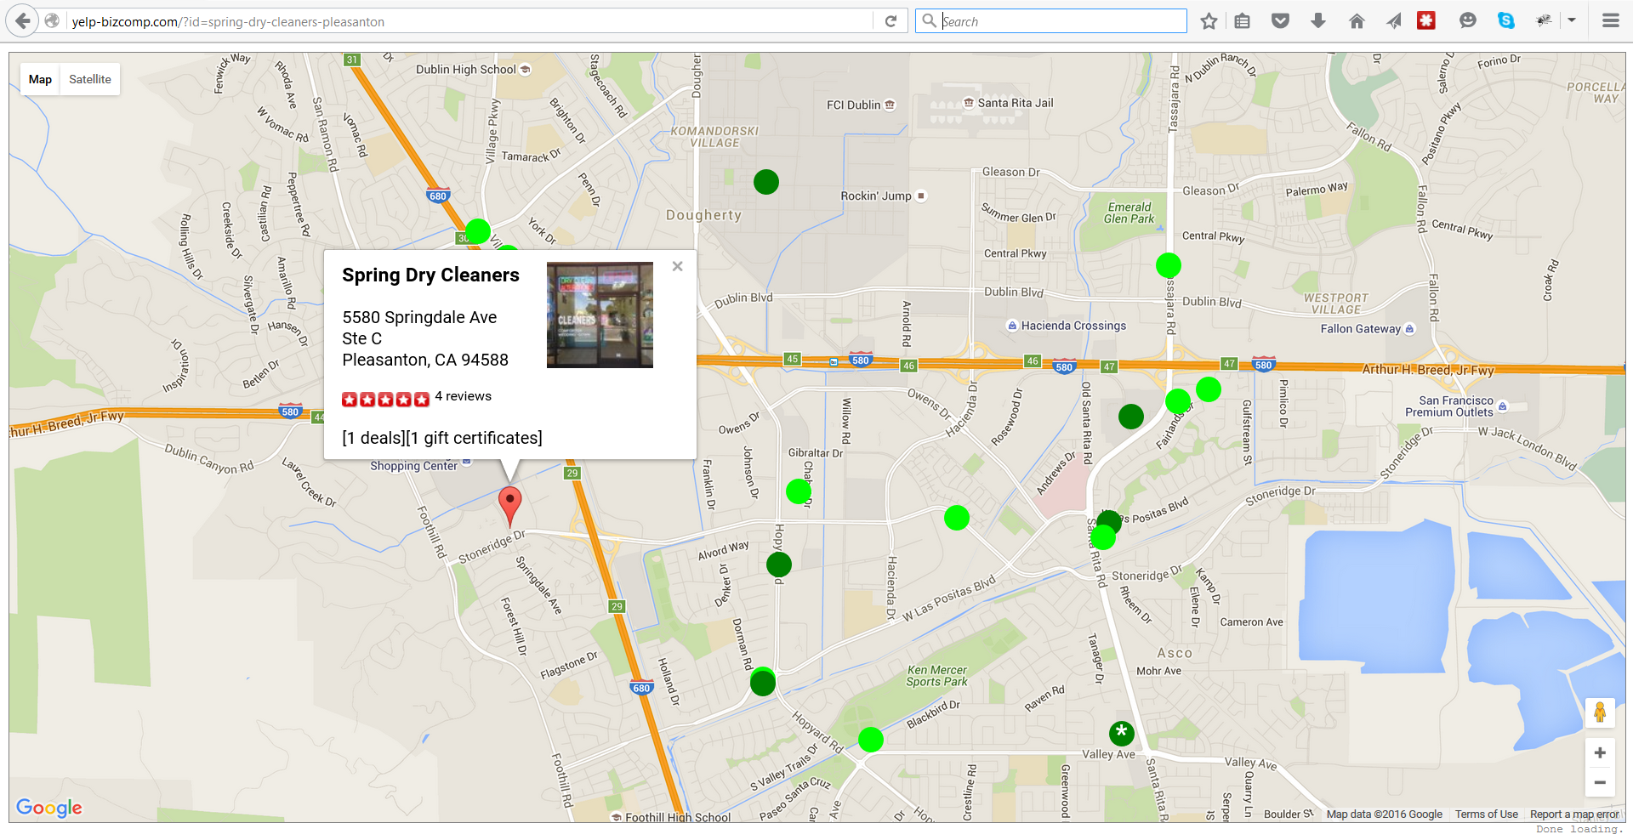Click the Santa Rita Jail map label
Screen dimensions: 1633x840
1008,103
